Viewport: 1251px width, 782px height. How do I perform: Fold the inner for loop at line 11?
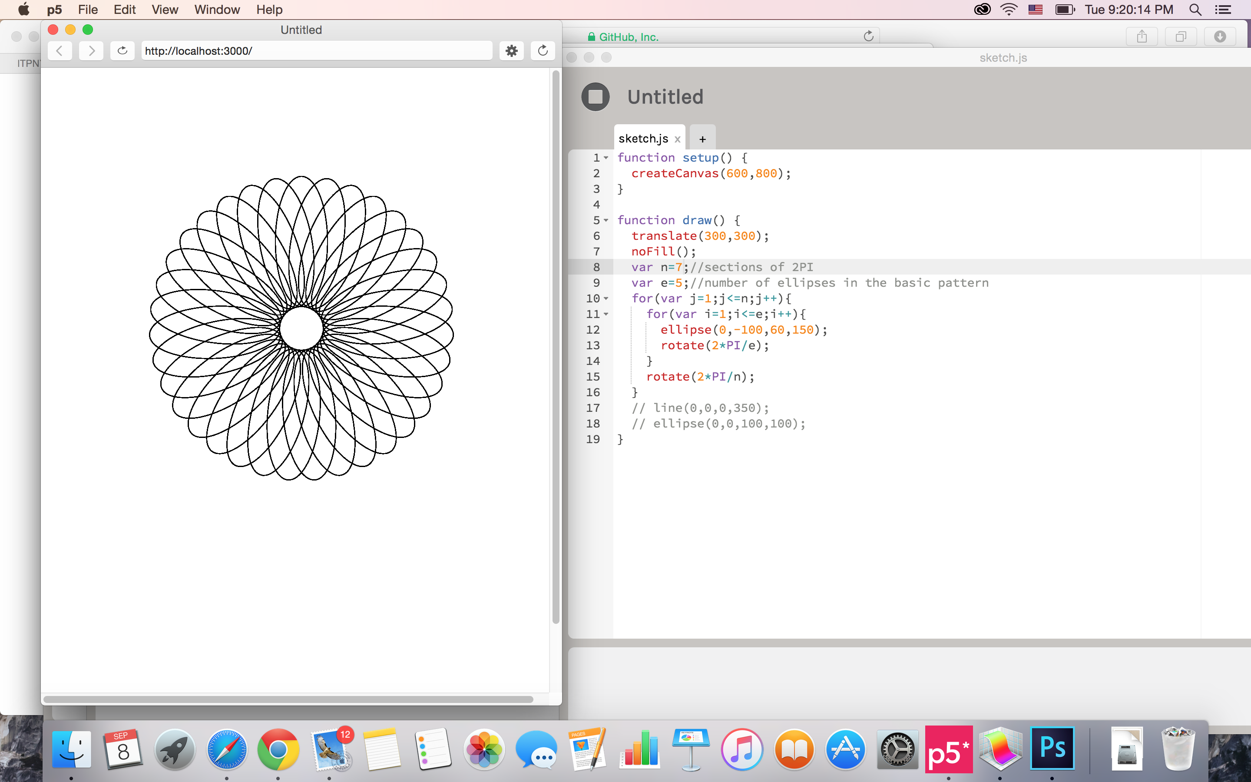[x=606, y=314]
